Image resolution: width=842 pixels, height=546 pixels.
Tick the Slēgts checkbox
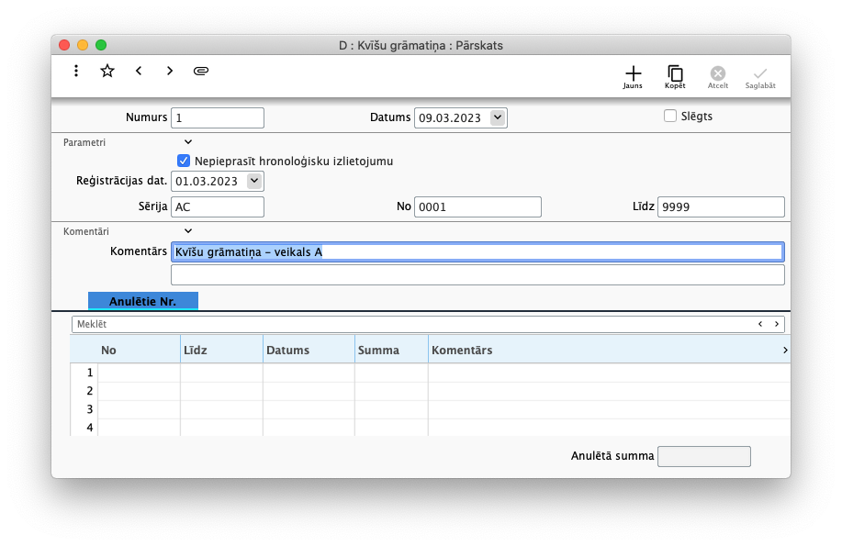tap(670, 116)
